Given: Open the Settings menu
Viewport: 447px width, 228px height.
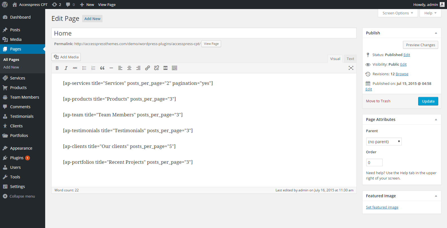Looking at the screenshot, I should point(23,187).
